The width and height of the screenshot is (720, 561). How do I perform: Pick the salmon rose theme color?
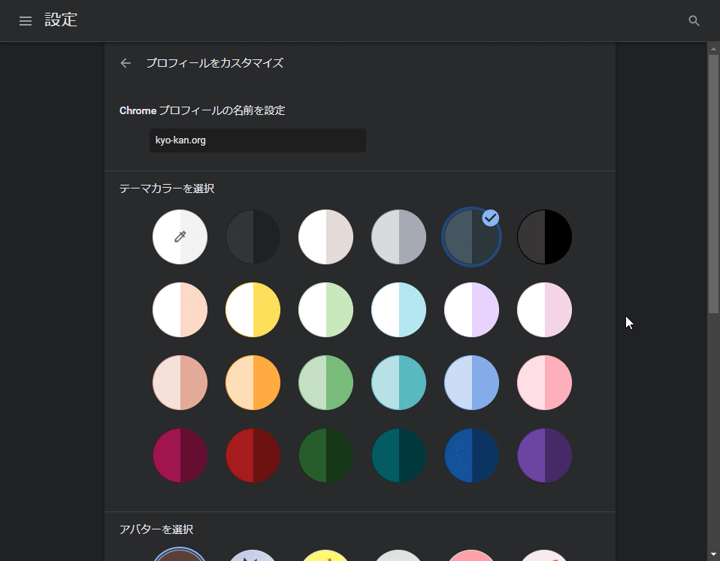coord(180,382)
